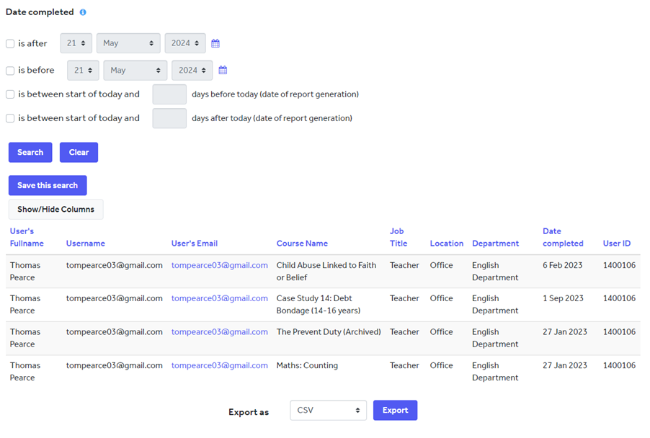Check 'is between start of today and days after today'
This screenshot has height=438, width=650.
(x=9, y=117)
